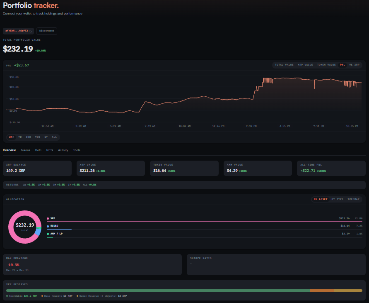Click the +$23.67 PNL value

(22, 65)
